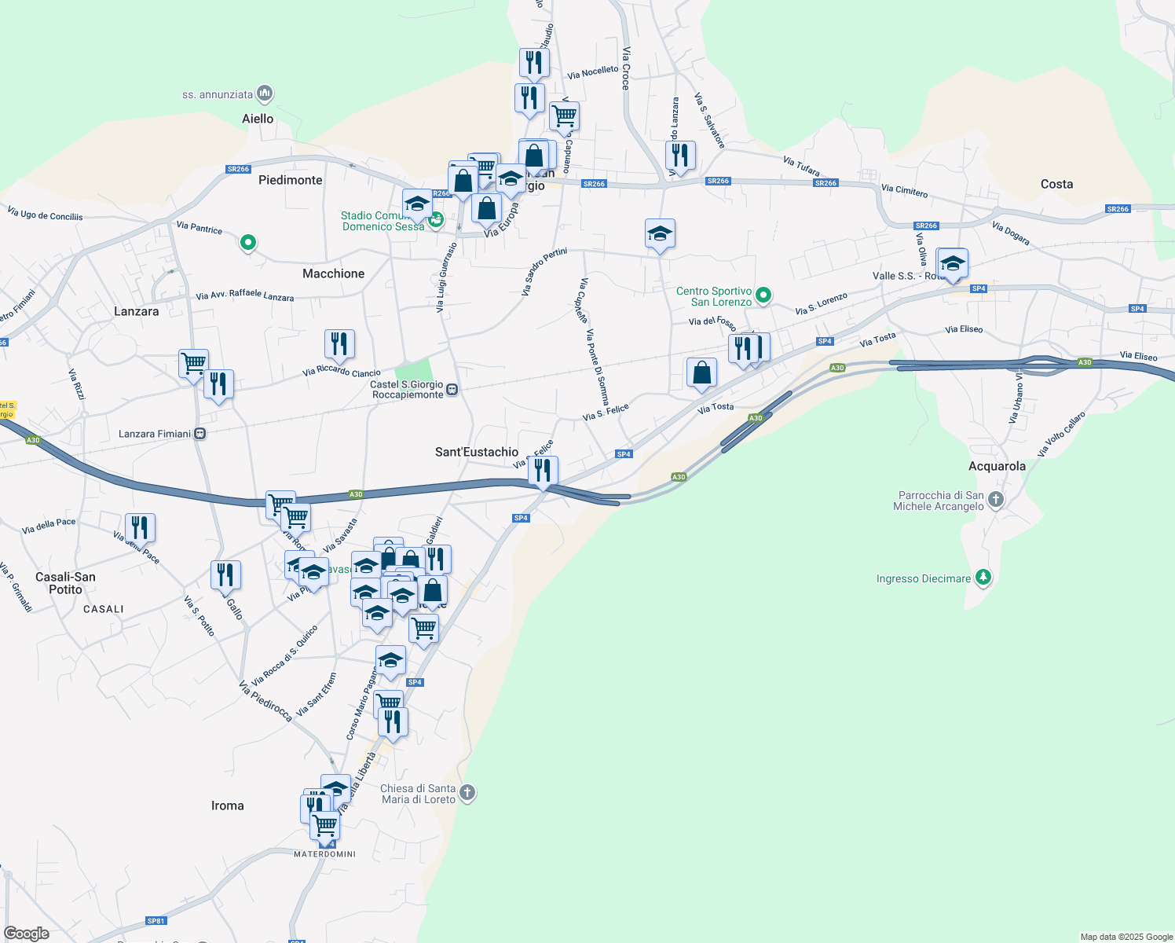This screenshot has height=943, width=1175.
Task: Click green pin near Via Pantrice
Action: pos(248,243)
